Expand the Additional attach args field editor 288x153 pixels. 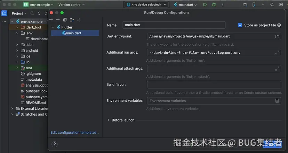point(277,69)
